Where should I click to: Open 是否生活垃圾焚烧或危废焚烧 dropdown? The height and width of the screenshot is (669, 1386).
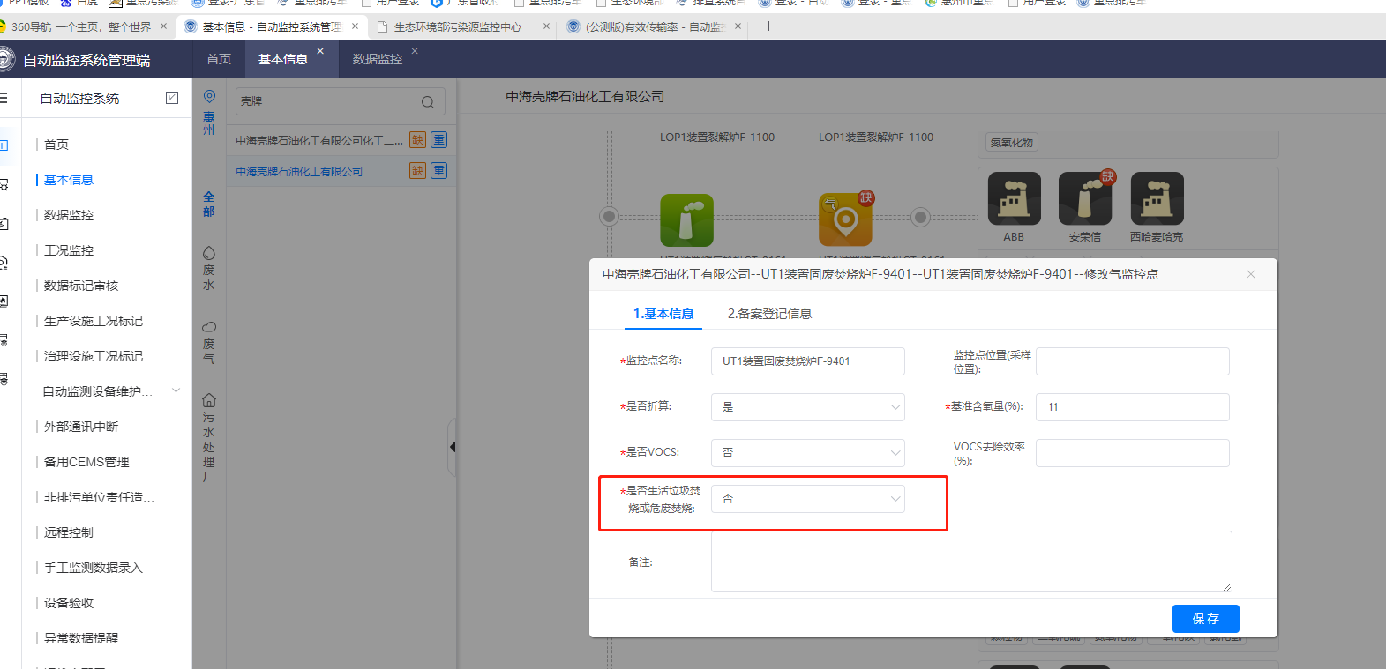(x=807, y=499)
